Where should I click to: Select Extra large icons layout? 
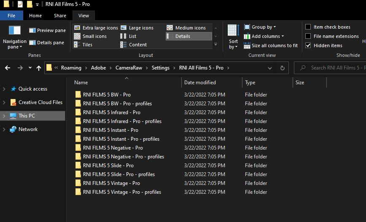point(96,28)
